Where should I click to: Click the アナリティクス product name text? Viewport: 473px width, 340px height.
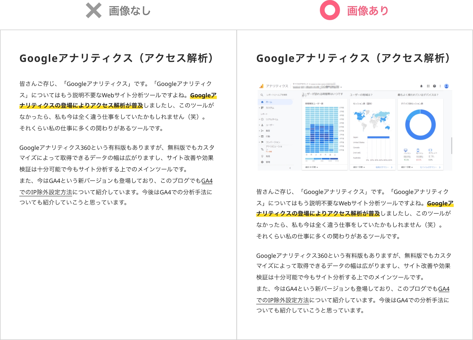(277, 86)
